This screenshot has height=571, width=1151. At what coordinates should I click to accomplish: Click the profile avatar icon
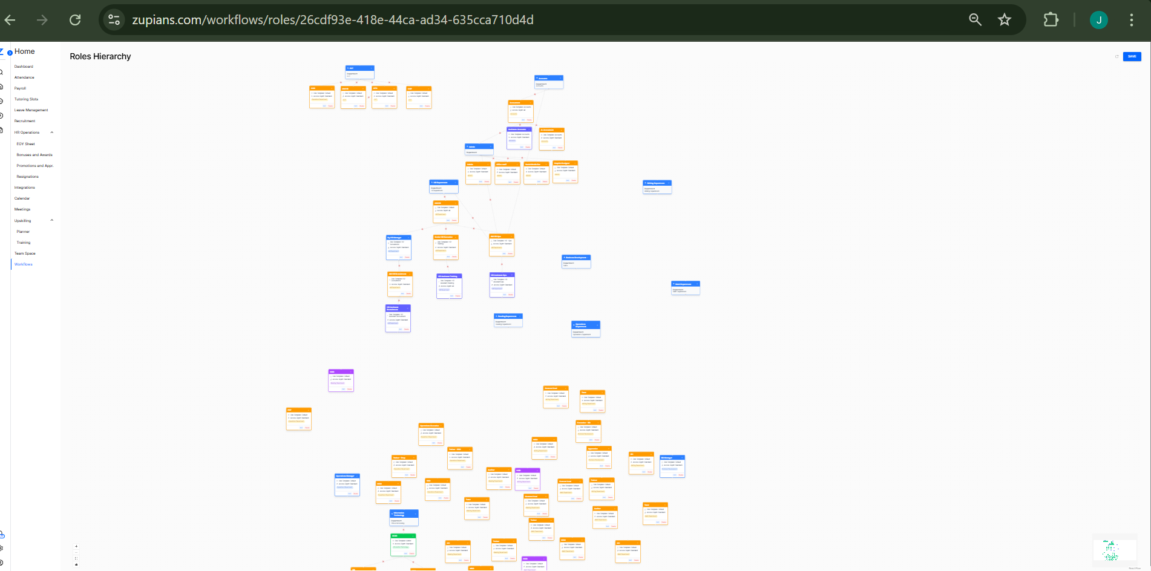pos(1099,19)
